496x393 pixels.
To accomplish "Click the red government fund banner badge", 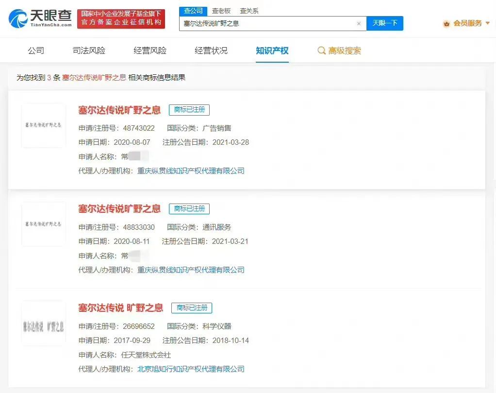I will (121, 18).
